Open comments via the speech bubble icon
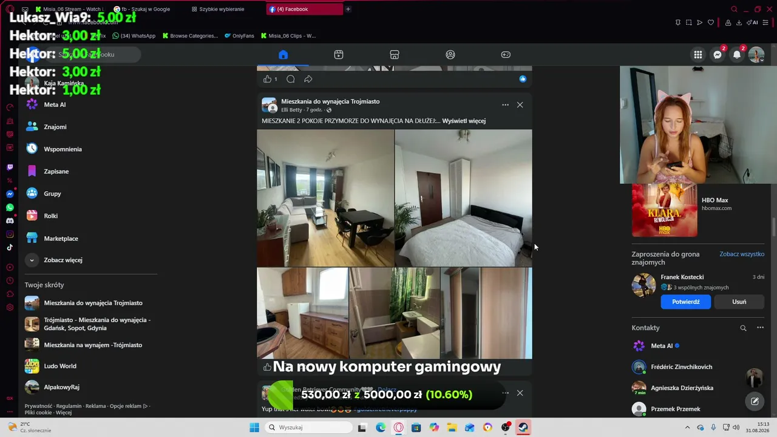The width and height of the screenshot is (777, 437). [291, 79]
